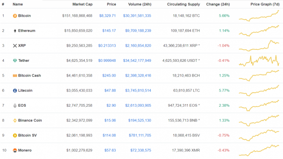The width and height of the screenshot is (283, 159).
Task: Sort by the Price column header
Action: pos(111,4)
